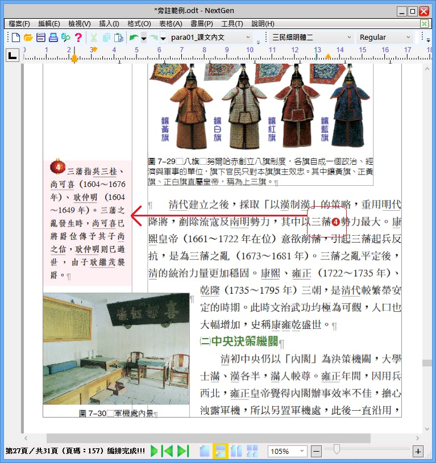Viewport: 436px width, 463px height.
Task: Click the Undo green arrow
Action: [x=134, y=37]
